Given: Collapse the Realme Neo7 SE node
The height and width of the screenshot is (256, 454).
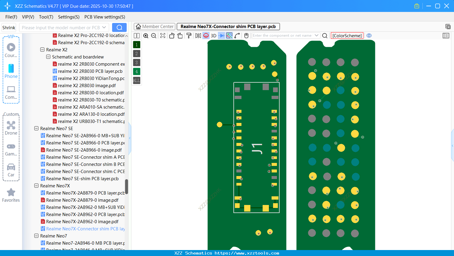Looking at the screenshot, I should pyautogui.click(x=36, y=128).
